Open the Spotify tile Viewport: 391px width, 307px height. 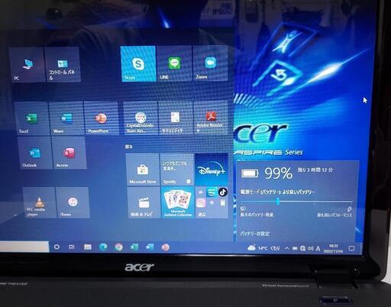tap(177, 170)
